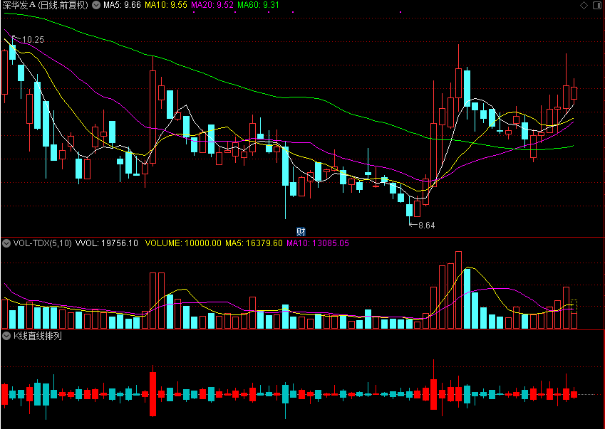The height and width of the screenshot is (429, 605).
Task: Click the tallest red volume bar
Action: click(458, 290)
